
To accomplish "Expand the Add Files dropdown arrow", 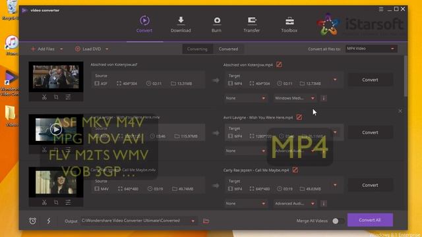I will point(61,49).
